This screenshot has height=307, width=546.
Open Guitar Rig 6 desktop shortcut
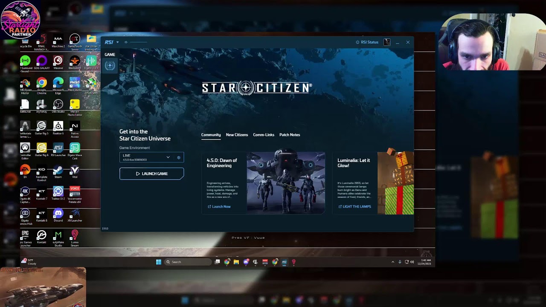pyautogui.click(x=41, y=150)
